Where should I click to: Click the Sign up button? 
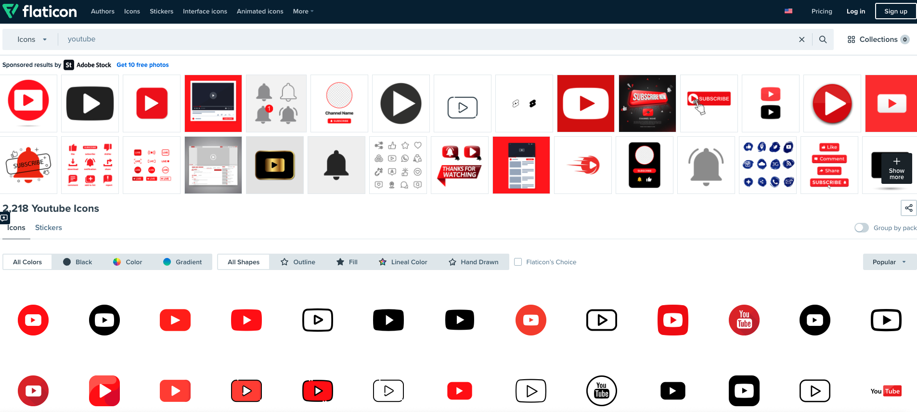pos(896,11)
